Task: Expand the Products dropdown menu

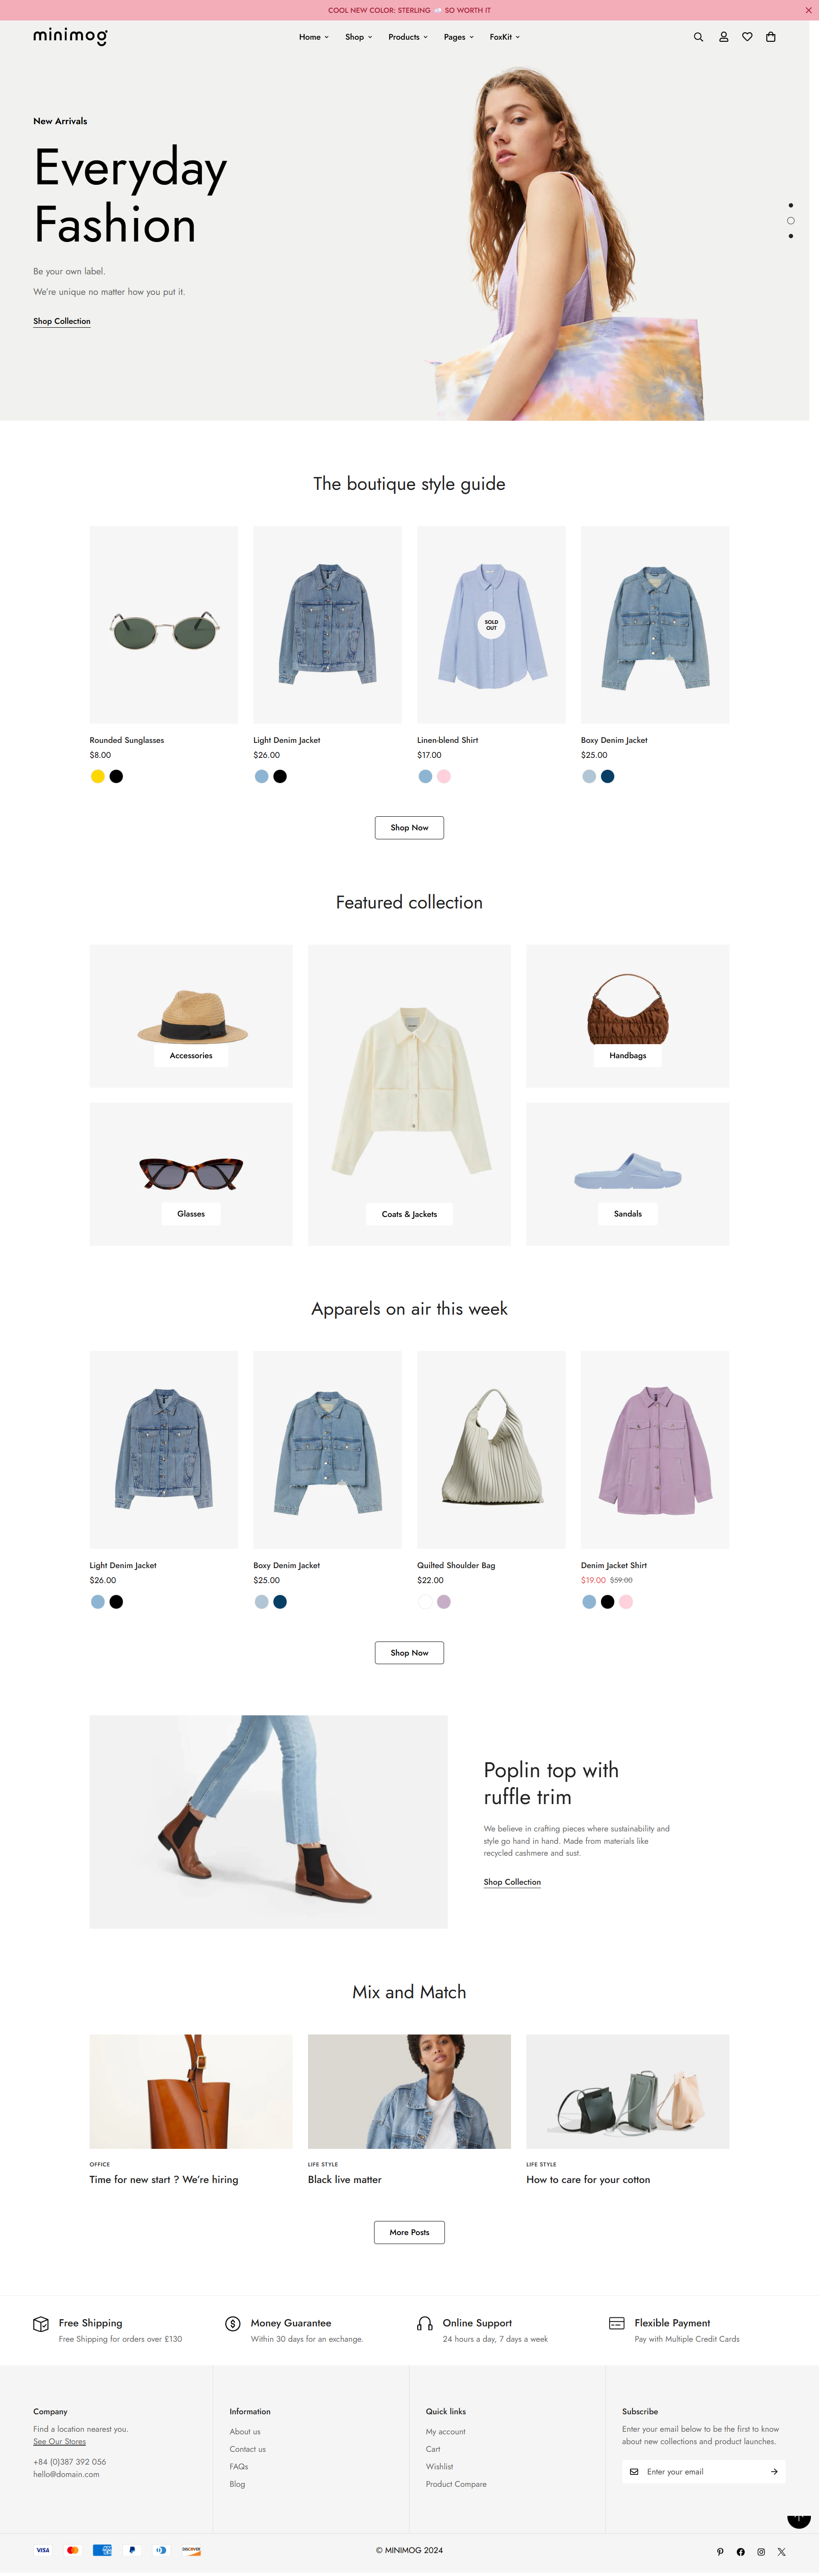Action: pyautogui.click(x=408, y=37)
